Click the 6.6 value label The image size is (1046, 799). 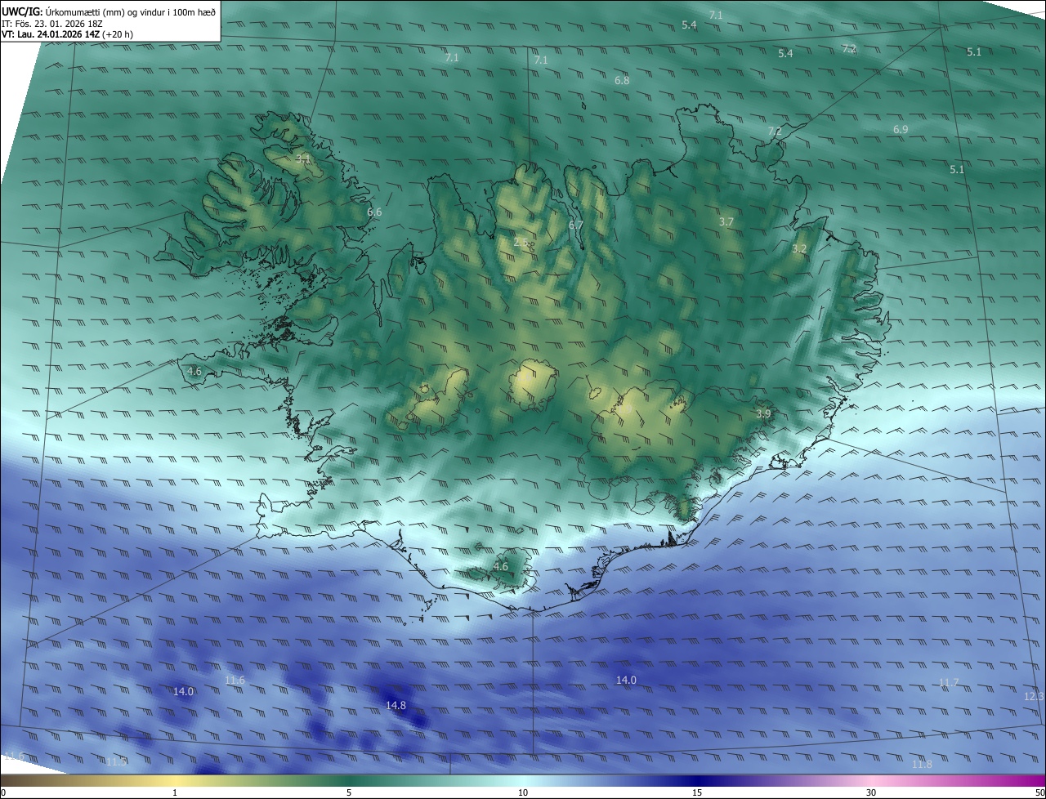(374, 212)
